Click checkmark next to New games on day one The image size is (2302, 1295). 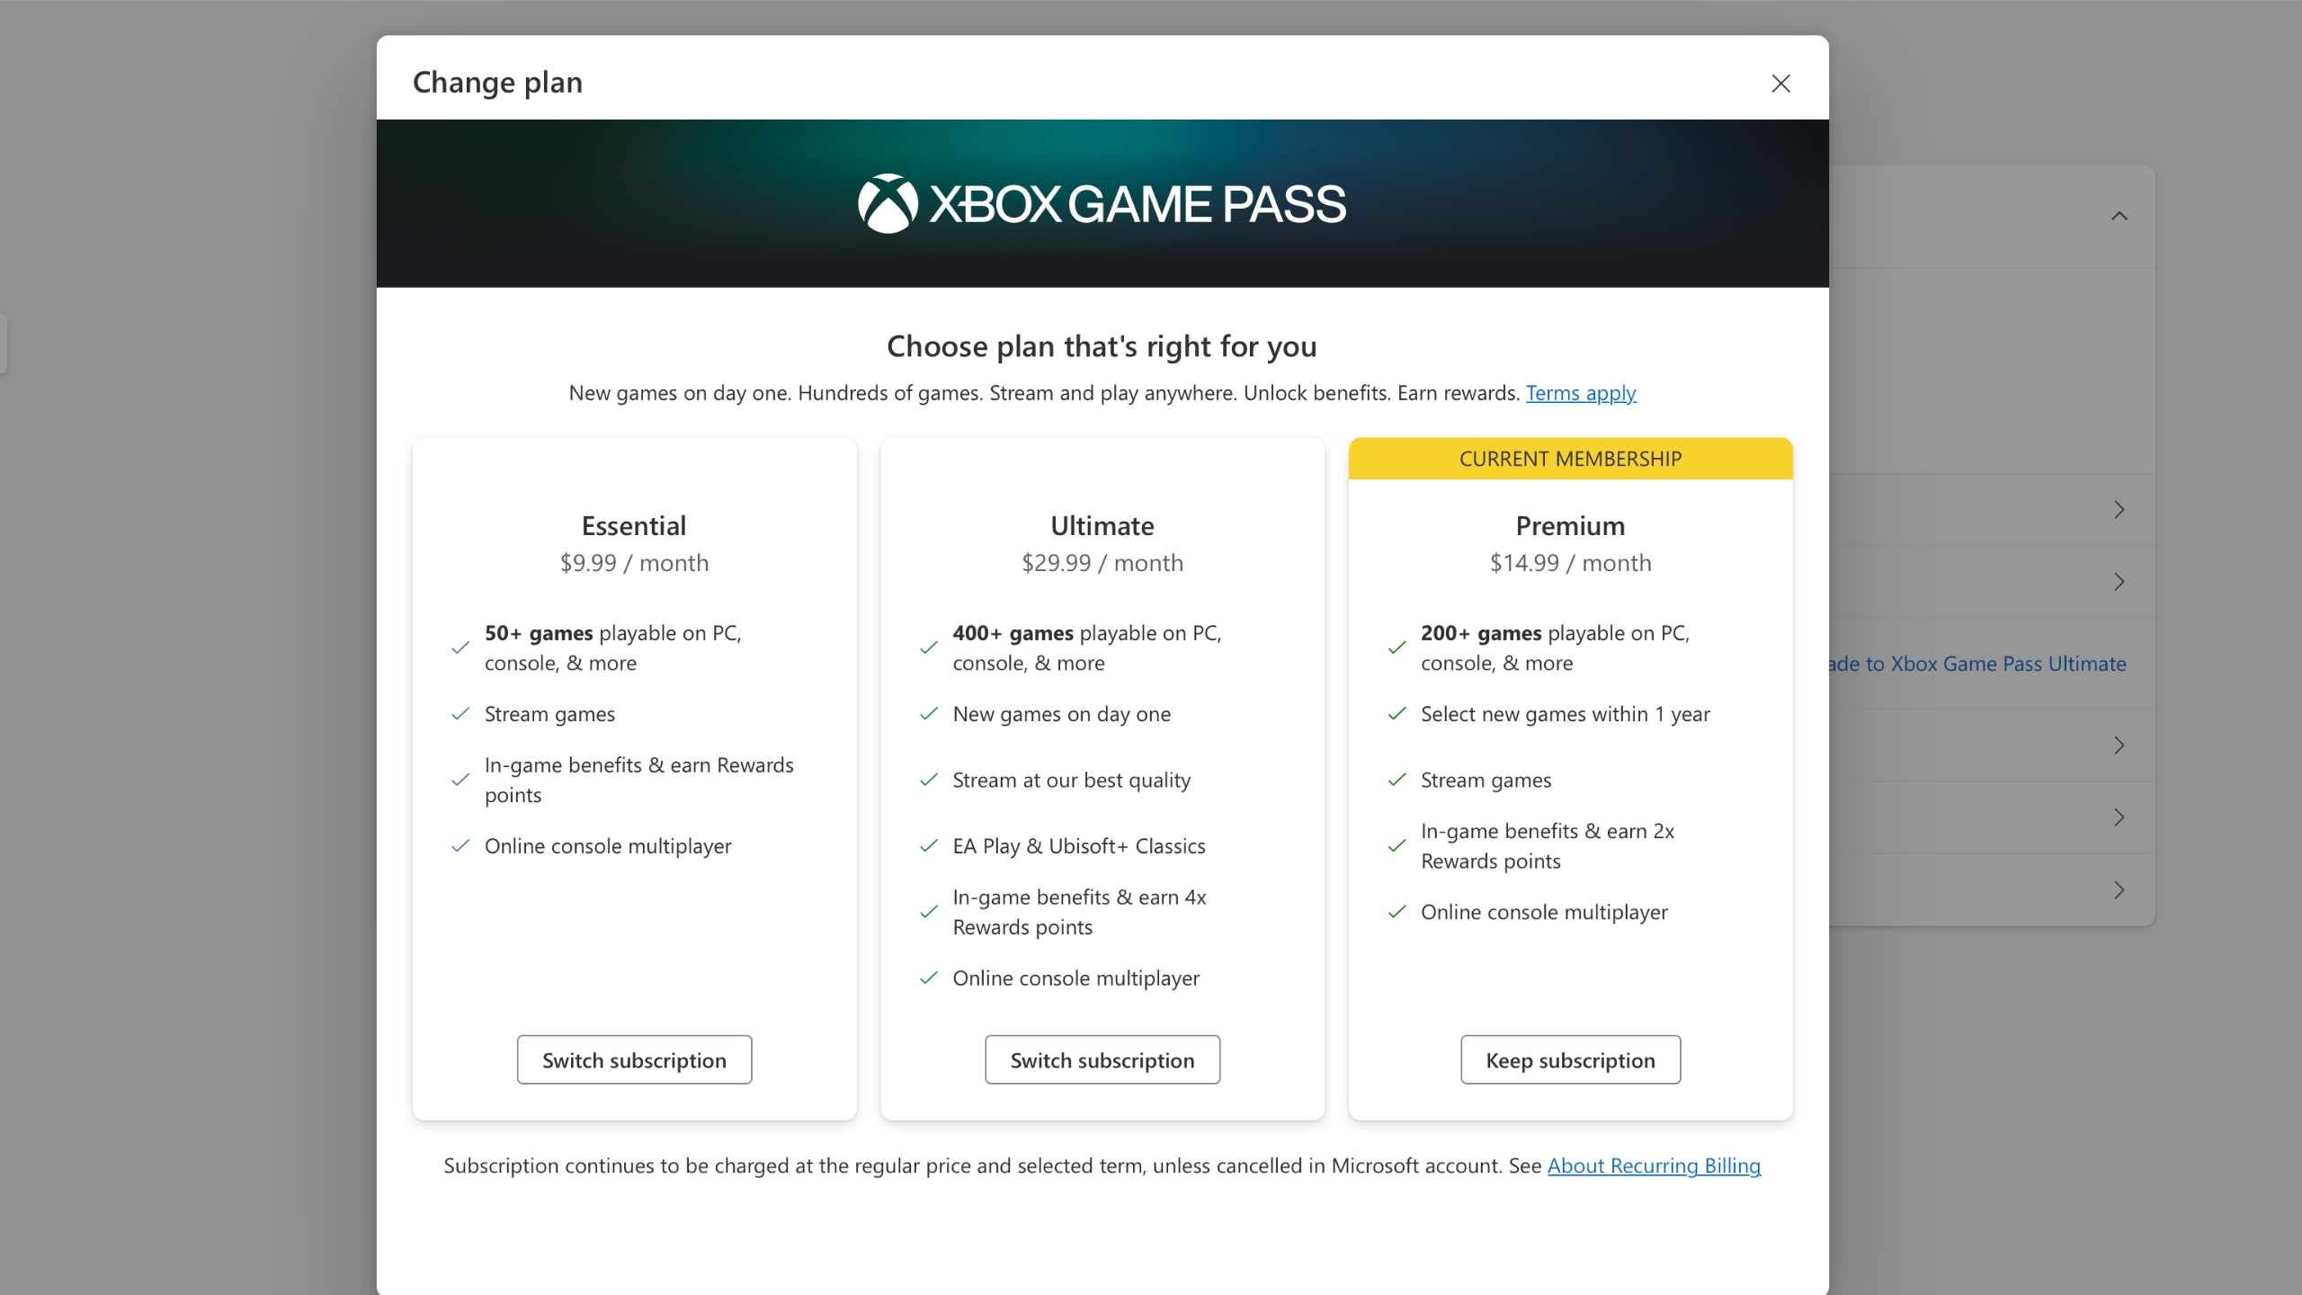point(929,713)
